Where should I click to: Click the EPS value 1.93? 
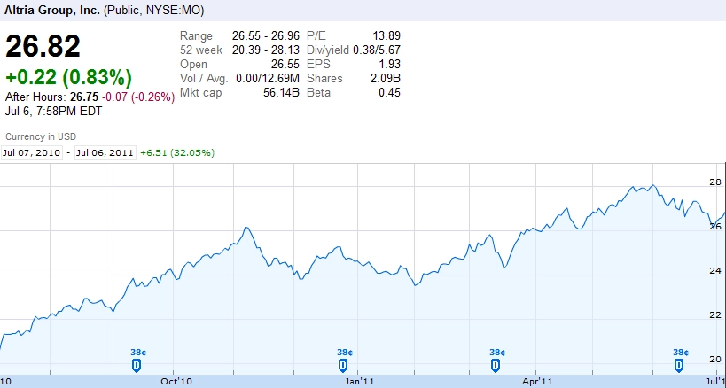pos(389,65)
